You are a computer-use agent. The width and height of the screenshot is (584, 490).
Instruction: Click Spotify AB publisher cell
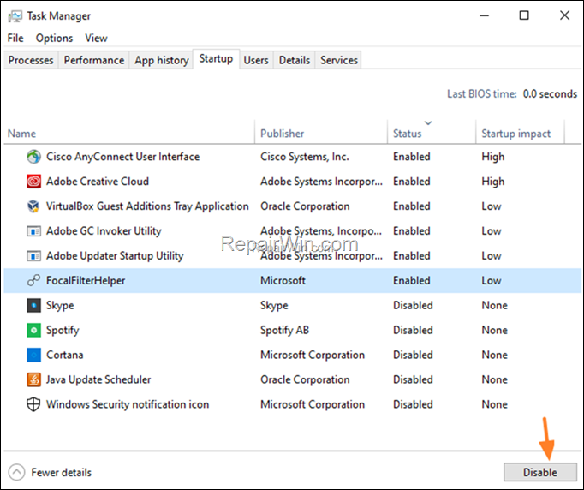(x=284, y=330)
